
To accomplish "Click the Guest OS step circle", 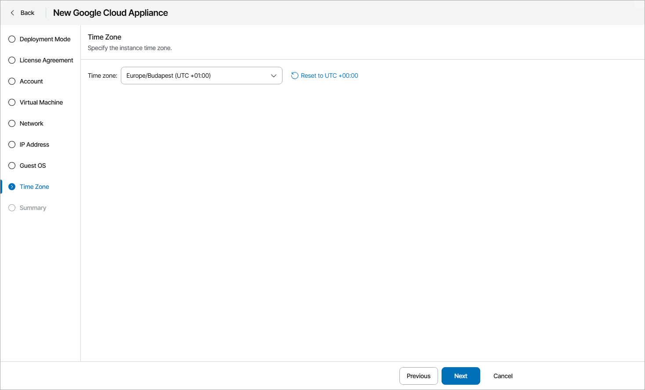I will click(12, 166).
